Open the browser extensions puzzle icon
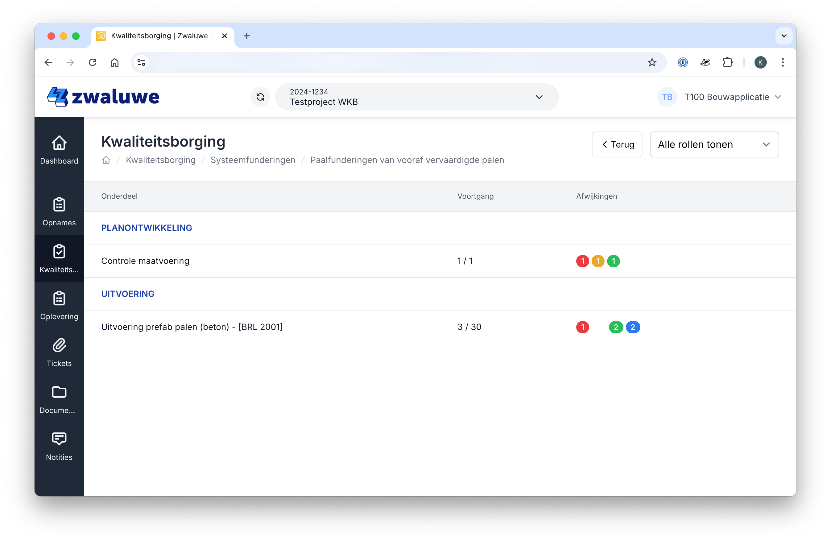This screenshot has width=831, height=542. 727,62
